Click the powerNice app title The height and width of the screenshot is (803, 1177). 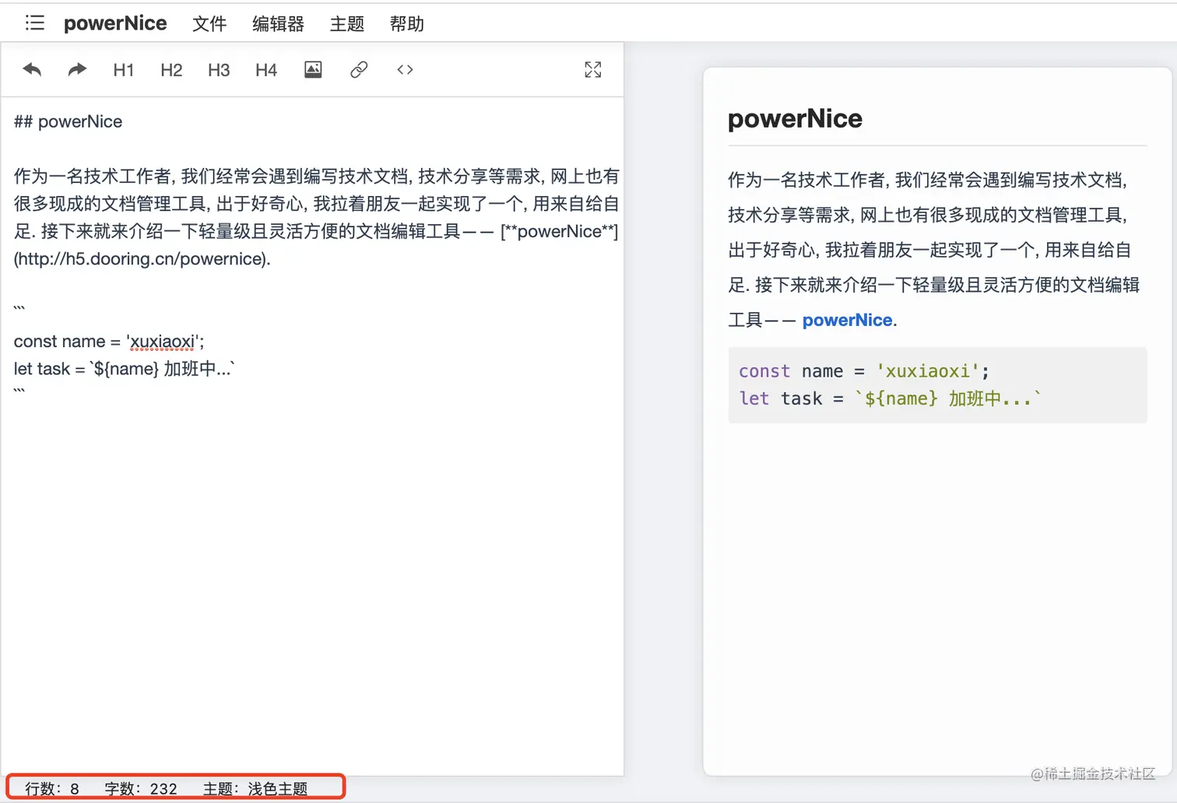click(x=115, y=23)
